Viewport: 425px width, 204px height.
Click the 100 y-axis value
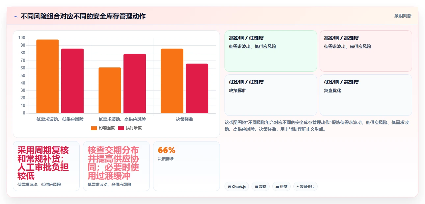point(22,38)
